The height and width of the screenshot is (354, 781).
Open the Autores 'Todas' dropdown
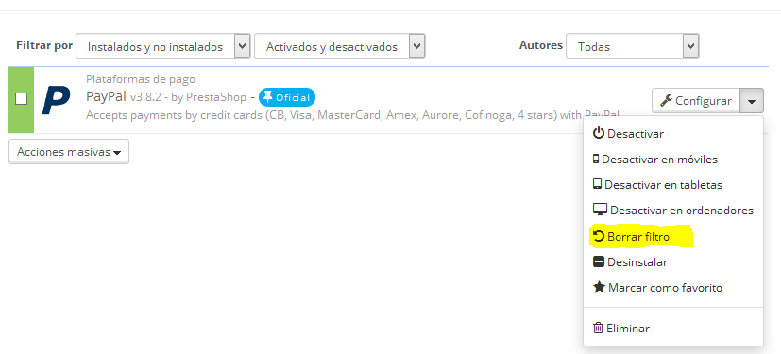[x=632, y=47]
